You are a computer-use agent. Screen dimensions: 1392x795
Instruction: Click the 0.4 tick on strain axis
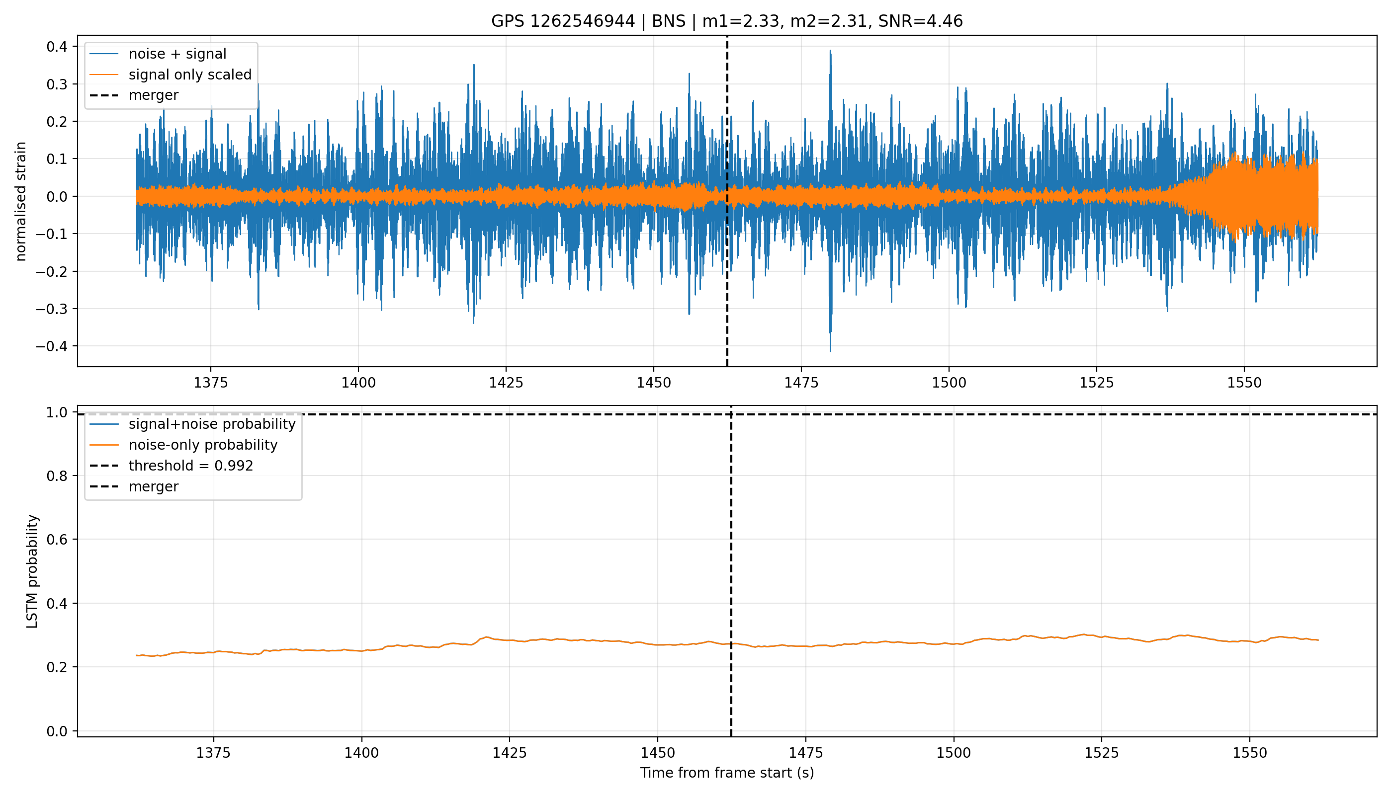pyautogui.click(x=57, y=46)
